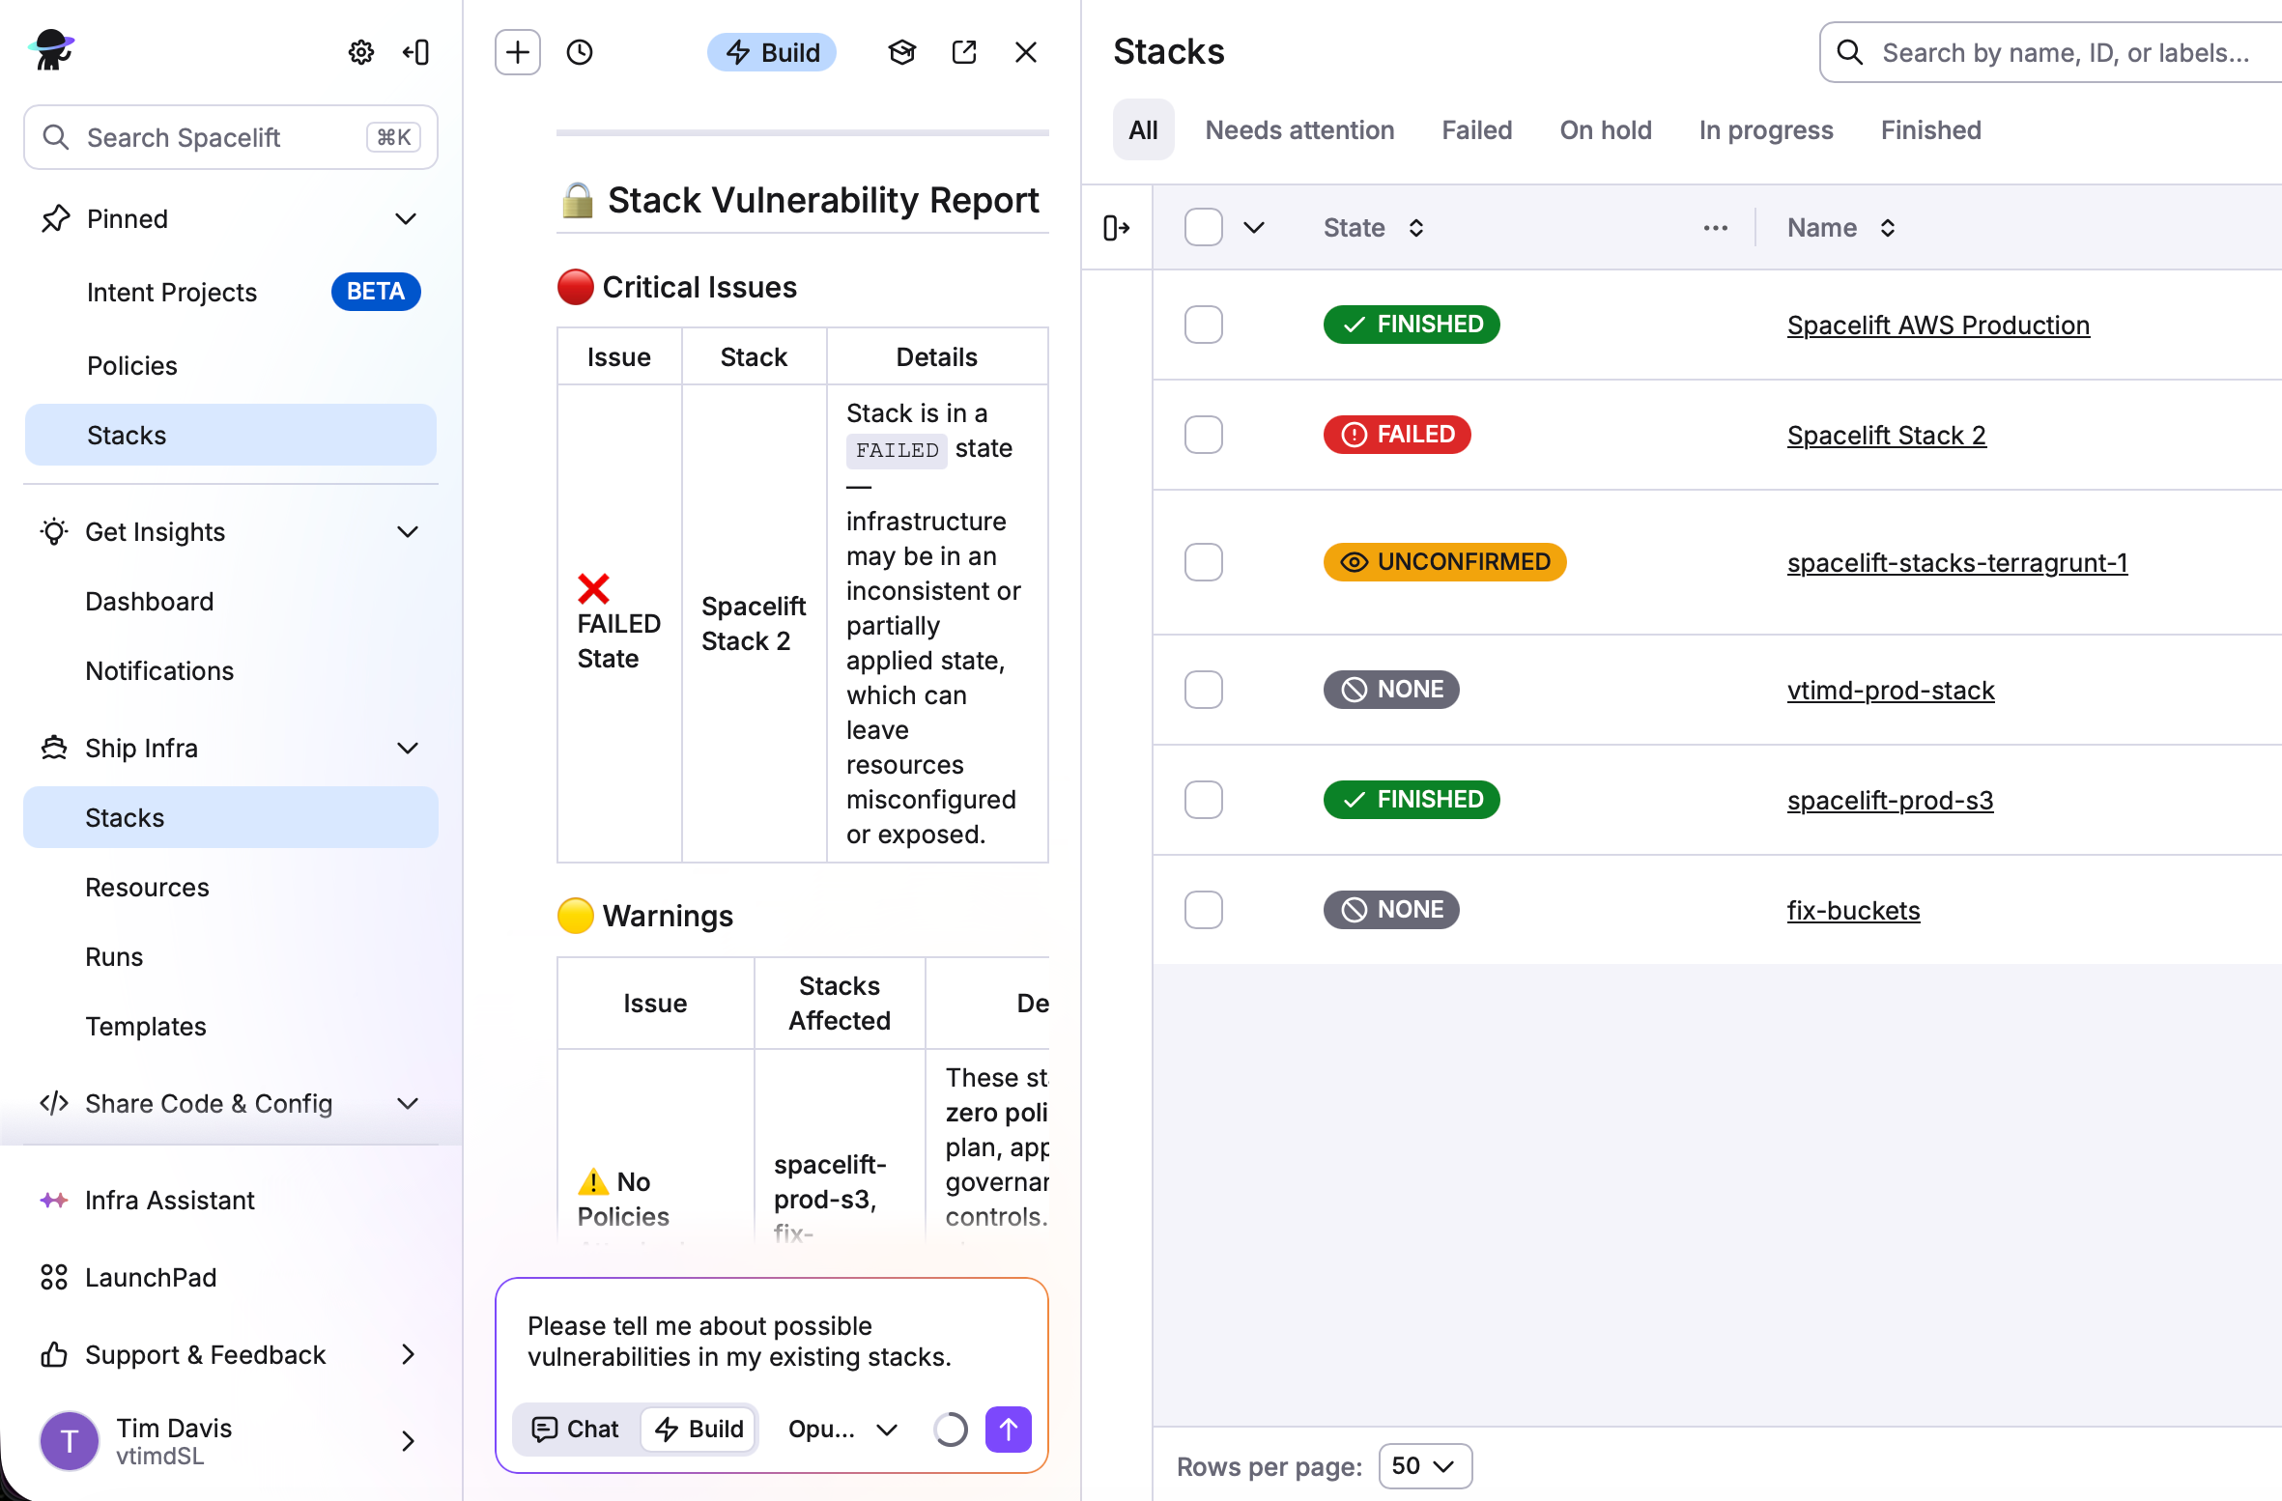
Task: Open fix-buckets stack link
Action: click(1853, 911)
